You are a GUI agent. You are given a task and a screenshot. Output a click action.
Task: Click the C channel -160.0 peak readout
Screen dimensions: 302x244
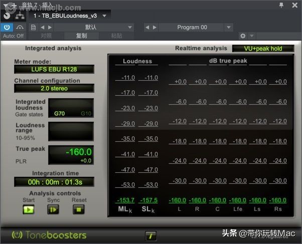click(x=217, y=200)
